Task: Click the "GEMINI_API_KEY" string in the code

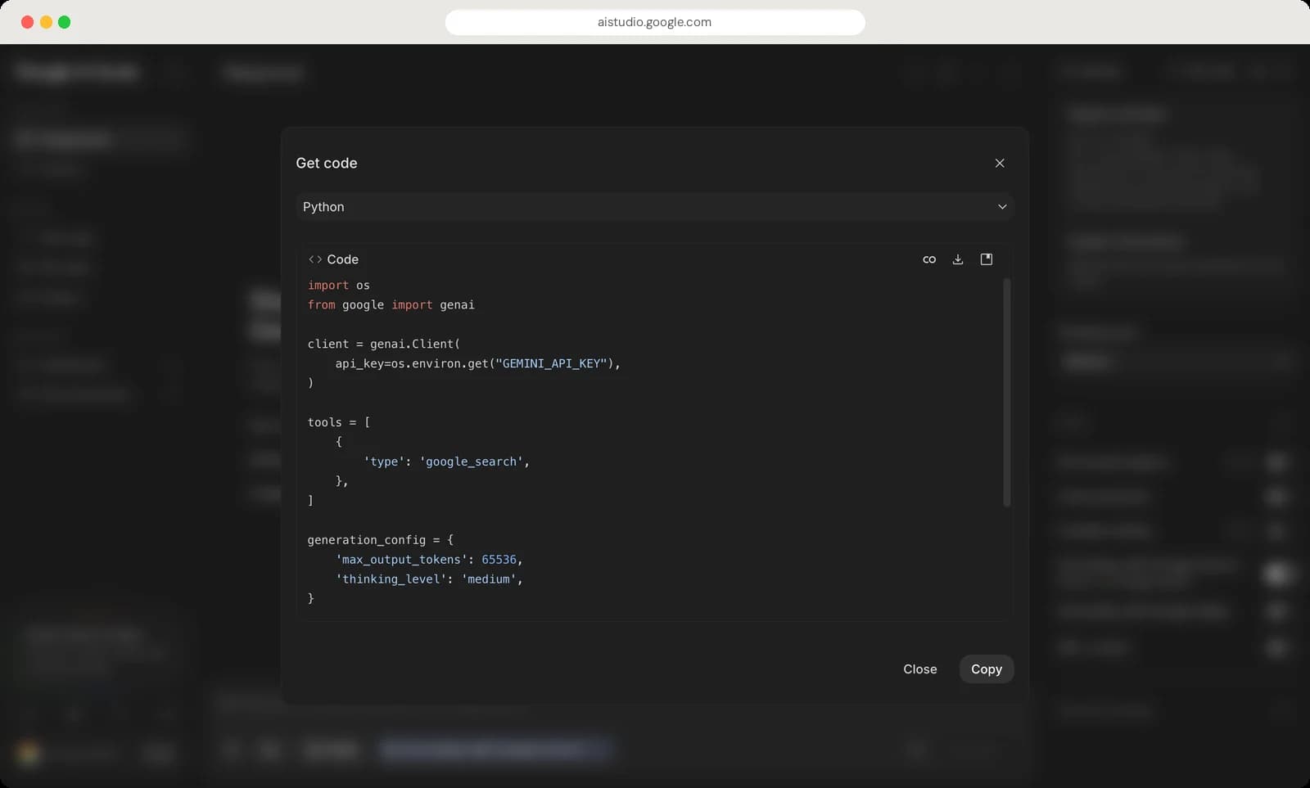Action: [551, 363]
